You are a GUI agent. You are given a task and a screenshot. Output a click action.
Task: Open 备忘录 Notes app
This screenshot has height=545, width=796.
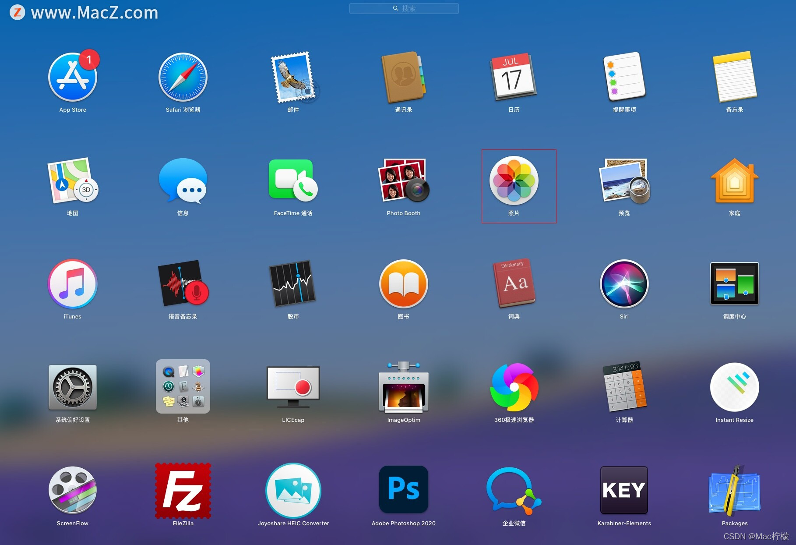(x=734, y=77)
